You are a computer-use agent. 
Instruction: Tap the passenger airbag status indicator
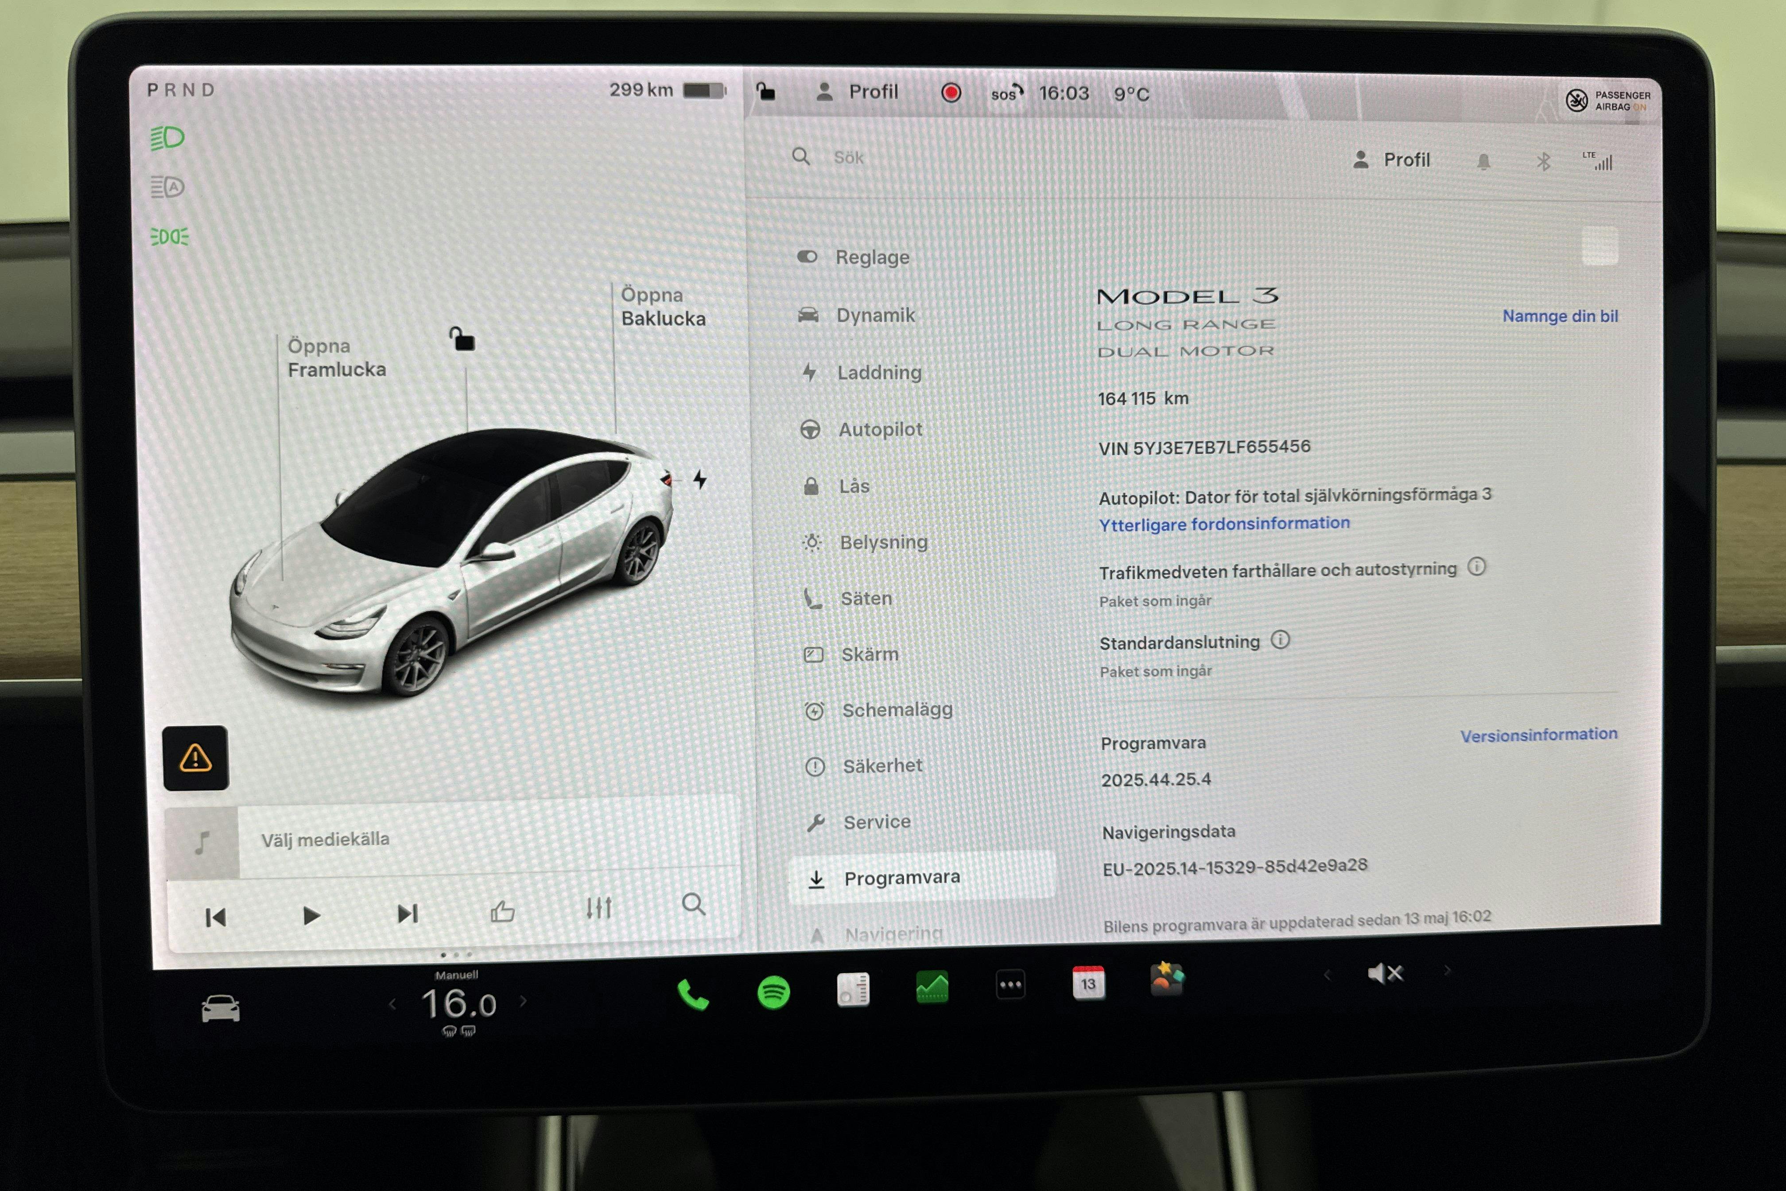tap(1608, 100)
